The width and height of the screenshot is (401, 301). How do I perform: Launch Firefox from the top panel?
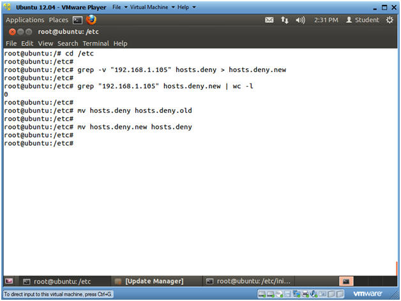(x=91, y=20)
